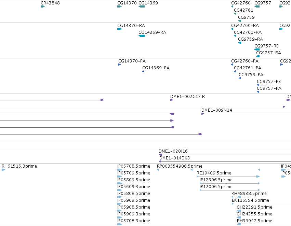
Task: Open protein CG42761-PA
Action: tap(247, 68)
